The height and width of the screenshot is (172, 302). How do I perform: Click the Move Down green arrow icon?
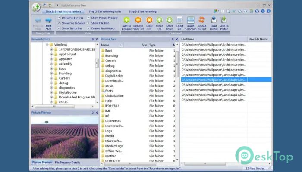pos(170,20)
